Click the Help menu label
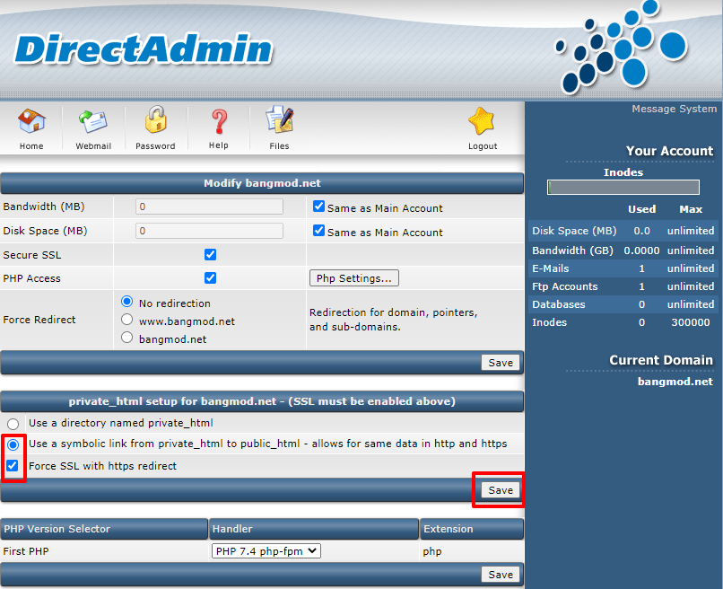The width and height of the screenshot is (723, 589). coord(219,145)
